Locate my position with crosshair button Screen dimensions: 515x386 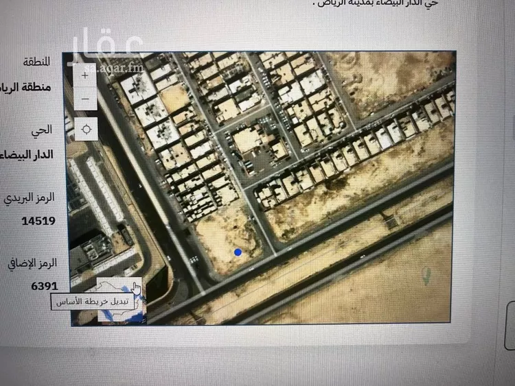(x=87, y=129)
